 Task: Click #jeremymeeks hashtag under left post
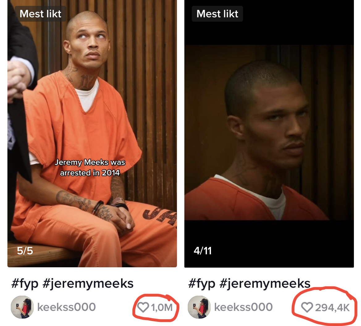tap(88, 284)
